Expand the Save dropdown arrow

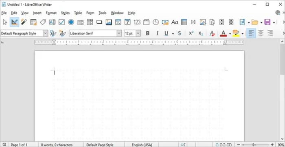tap(274, 22)
